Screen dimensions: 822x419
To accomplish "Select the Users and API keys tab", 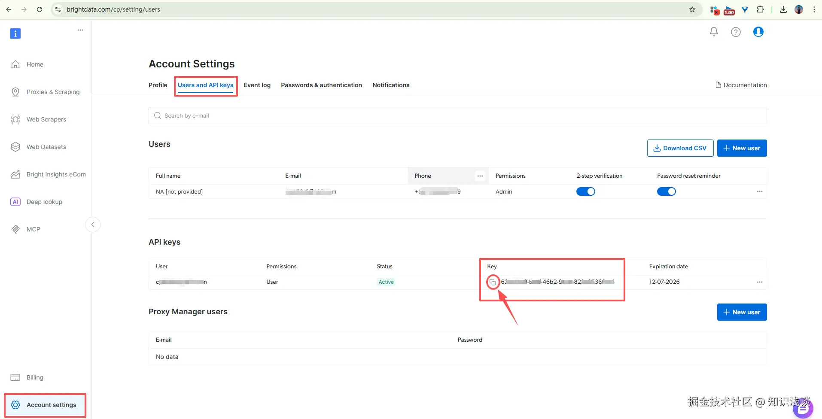I will 206,85.
